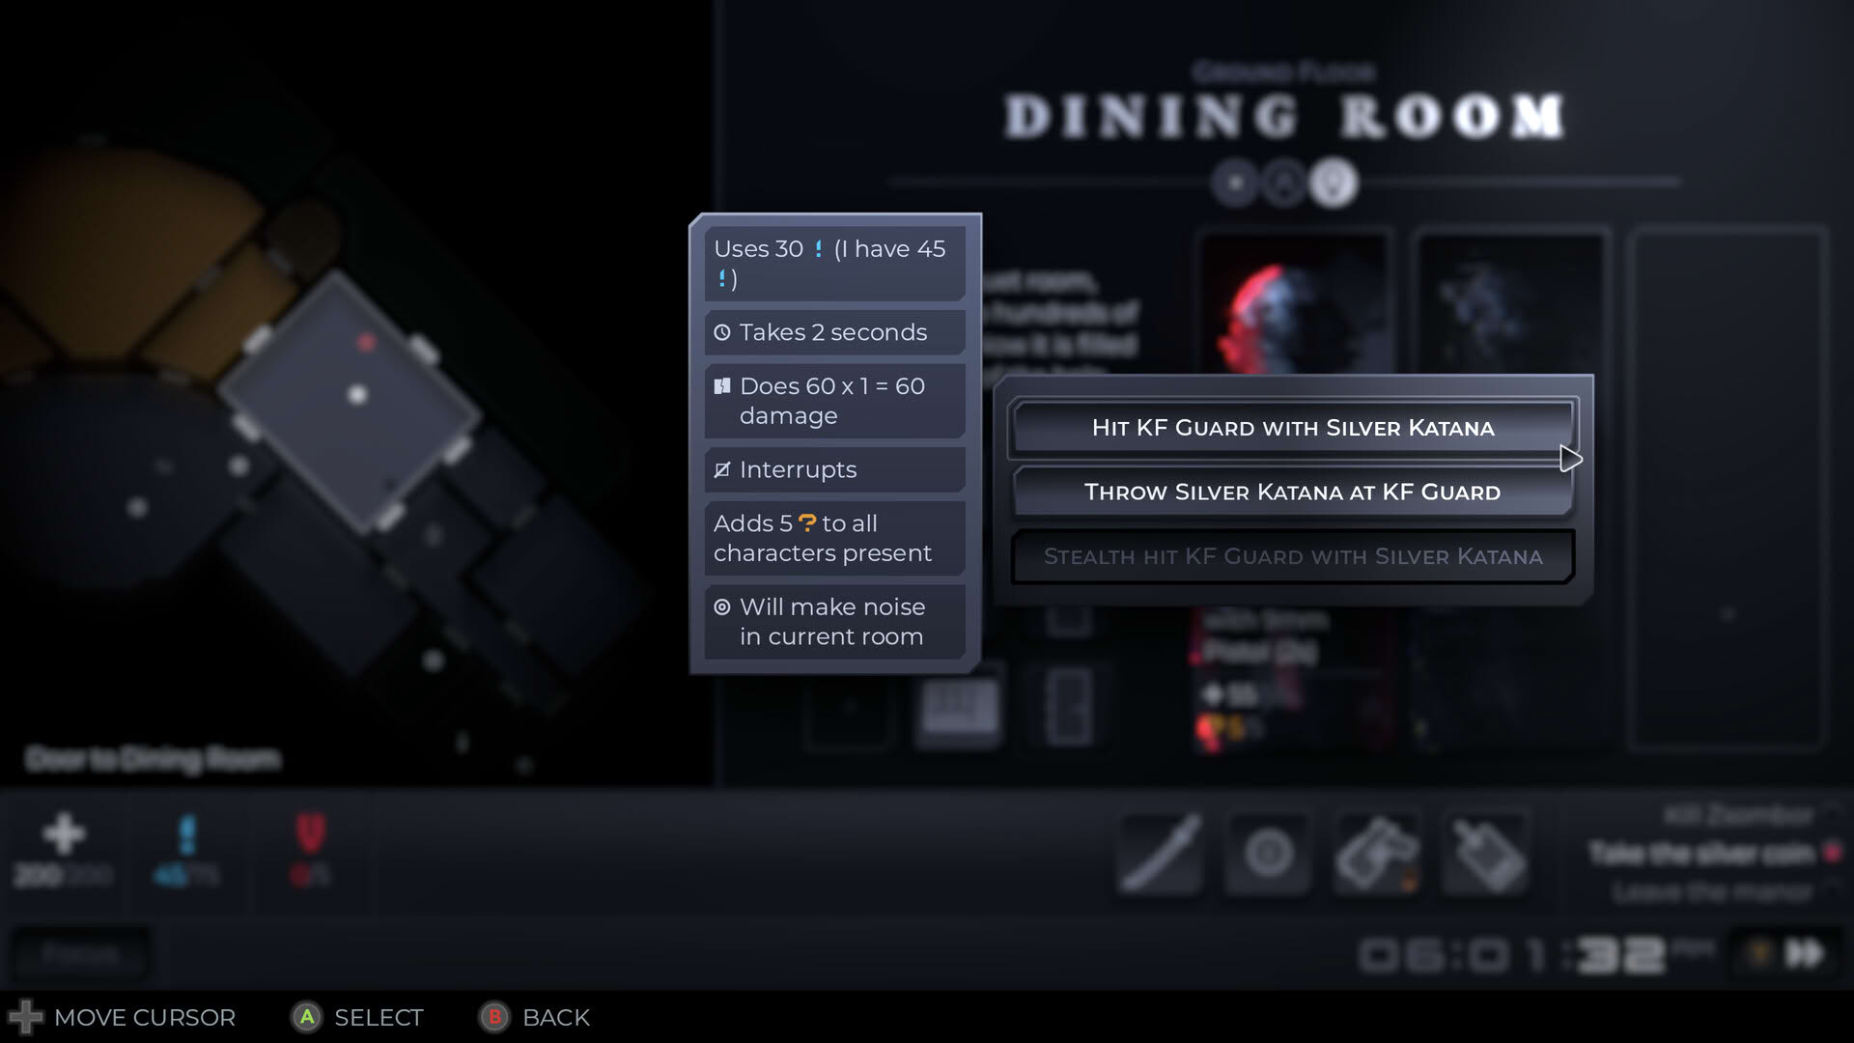Screen dimensions: 1854x1043
Task: Click the Interrupts icon in tooltip
Action: pyautogui.click(x=722, y=469)
